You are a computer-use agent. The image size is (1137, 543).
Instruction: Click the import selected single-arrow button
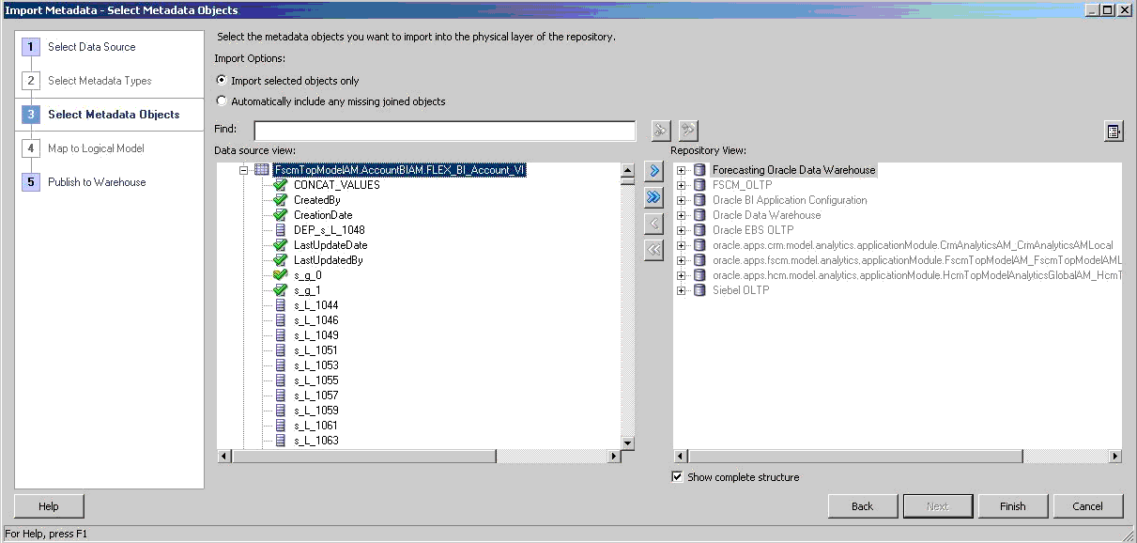pyautogui.click(x=654, y=171)
